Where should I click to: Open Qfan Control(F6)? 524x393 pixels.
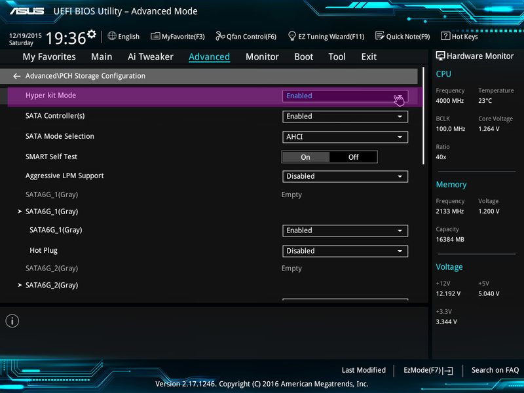(x=246, y=36)
